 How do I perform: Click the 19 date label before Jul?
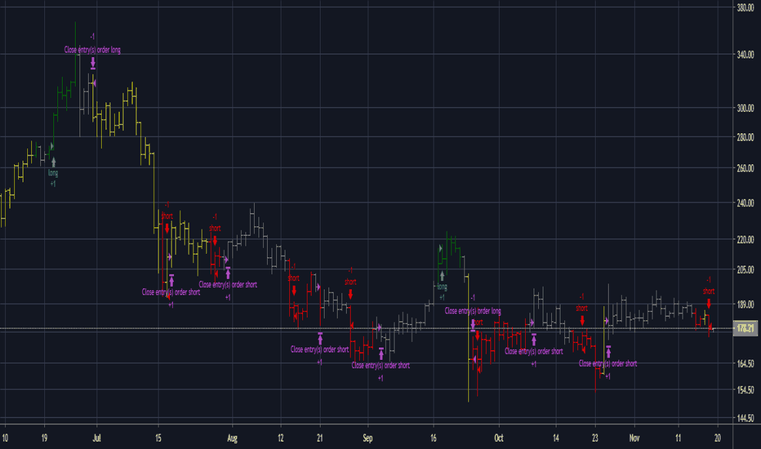[x=44, y=438]
